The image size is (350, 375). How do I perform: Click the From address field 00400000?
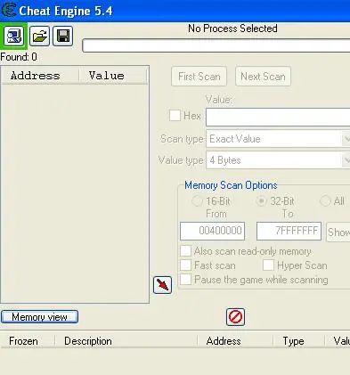coord(212,231)
